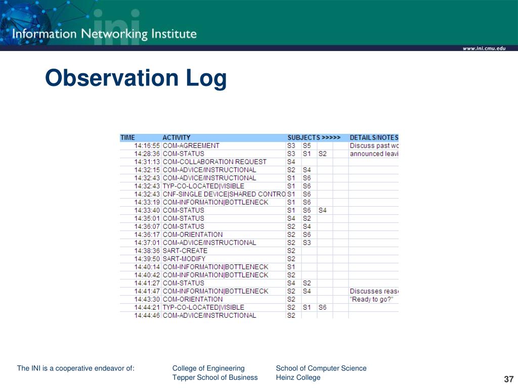Click "The INI is a cooperative endeavor of:"

[x=76, y=368]
